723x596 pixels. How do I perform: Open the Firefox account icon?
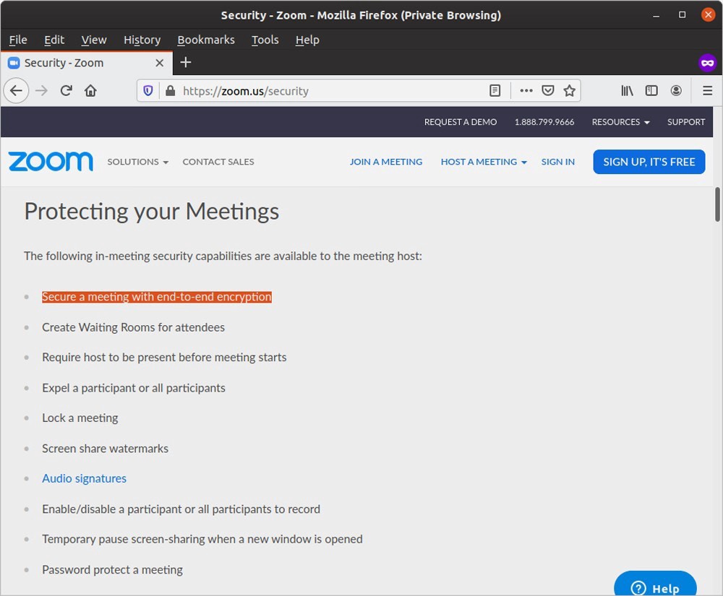[676, 91]
